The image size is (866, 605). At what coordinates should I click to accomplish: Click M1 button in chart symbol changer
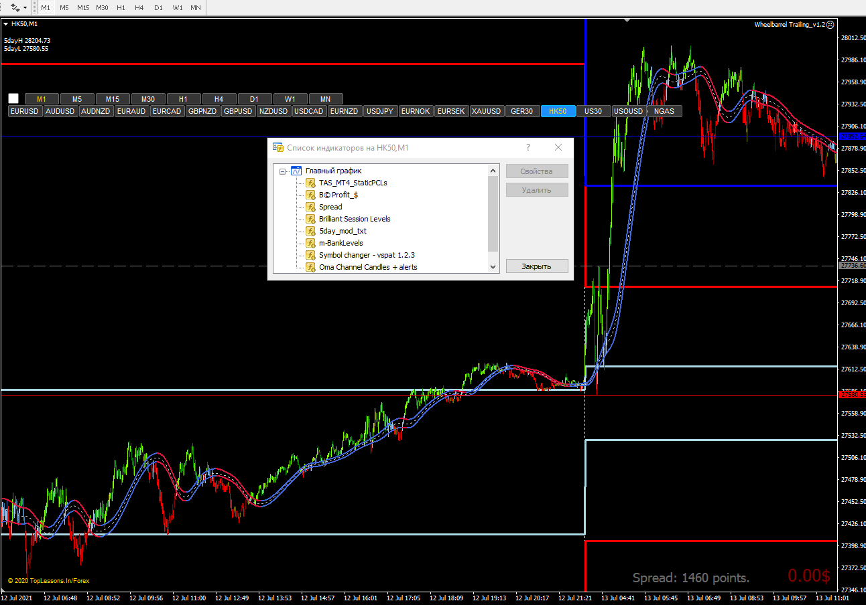pyautogui.click(x=42, y=99)
